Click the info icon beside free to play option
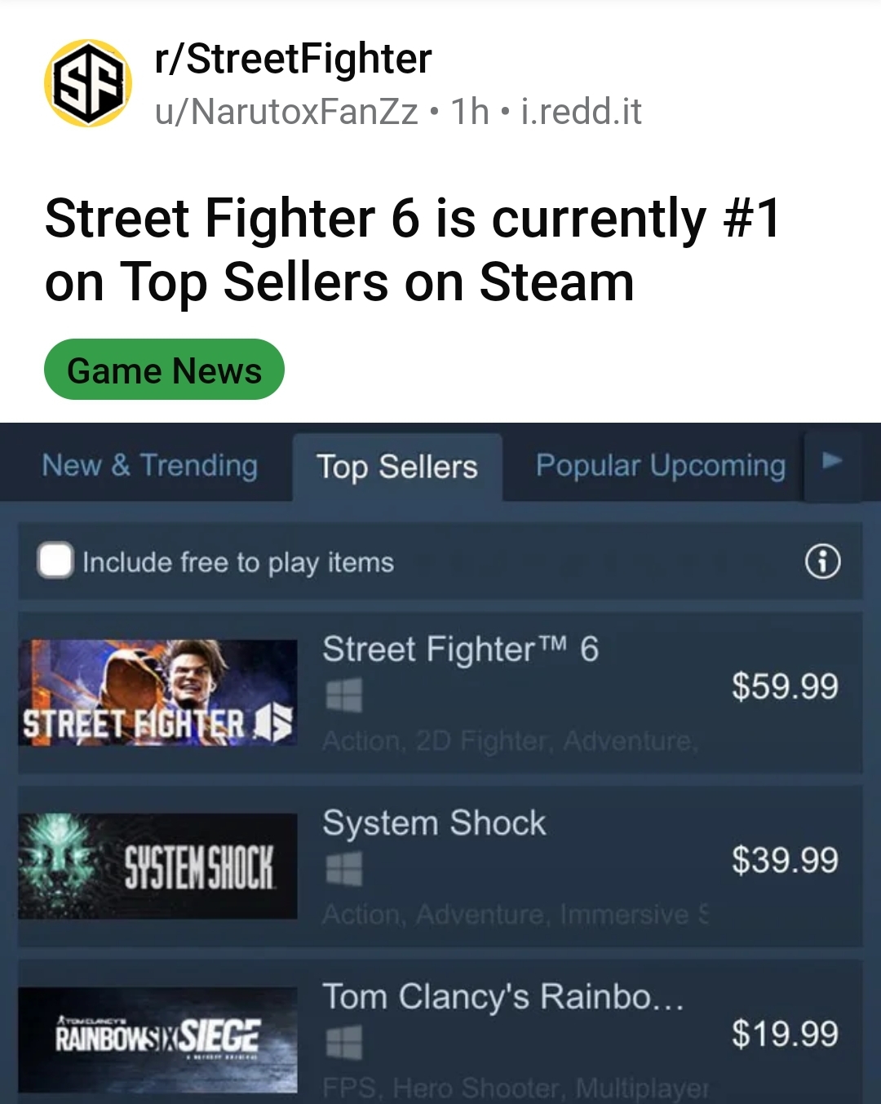 click(822, 561)
